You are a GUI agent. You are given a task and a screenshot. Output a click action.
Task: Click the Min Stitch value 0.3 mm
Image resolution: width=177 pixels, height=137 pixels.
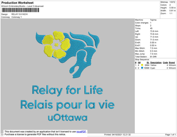153,51
